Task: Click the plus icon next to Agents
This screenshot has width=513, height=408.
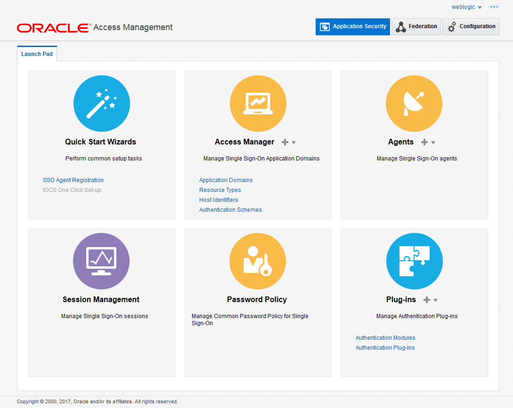Action: [x=424, y=142]
